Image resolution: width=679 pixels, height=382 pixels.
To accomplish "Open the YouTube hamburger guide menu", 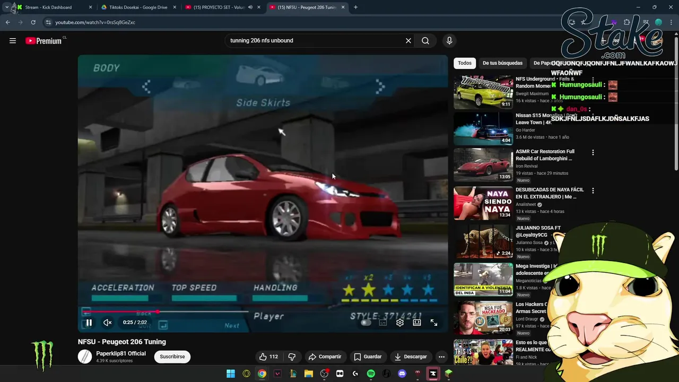I will 13,41.
